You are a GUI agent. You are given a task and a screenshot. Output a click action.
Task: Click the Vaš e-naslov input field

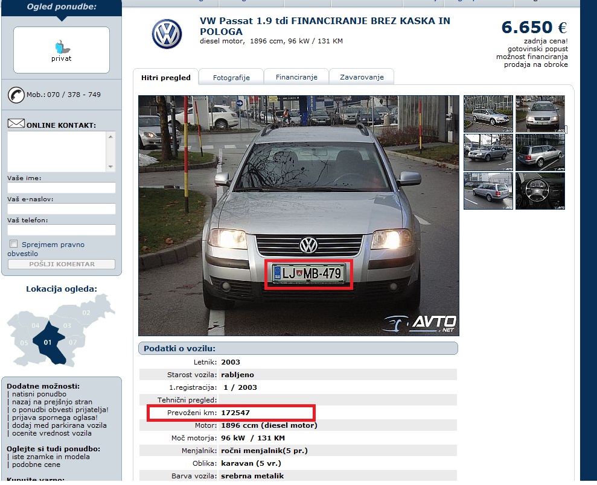62,208
